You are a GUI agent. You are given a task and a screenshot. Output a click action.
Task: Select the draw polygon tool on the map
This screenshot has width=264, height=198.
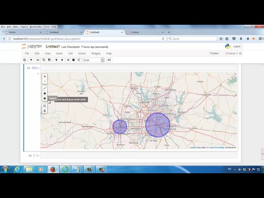pos(45,94)
